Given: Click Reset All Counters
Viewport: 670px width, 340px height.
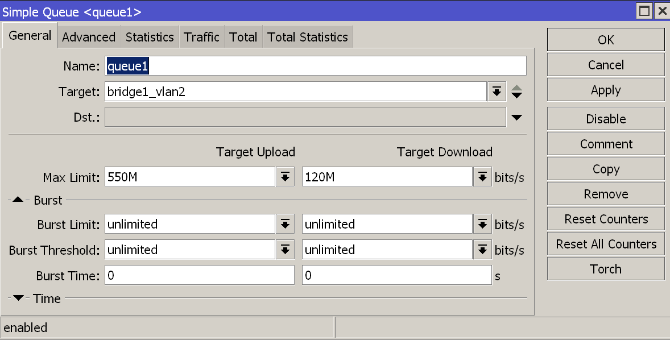Looking at the screenshot, I should point(606,244).
